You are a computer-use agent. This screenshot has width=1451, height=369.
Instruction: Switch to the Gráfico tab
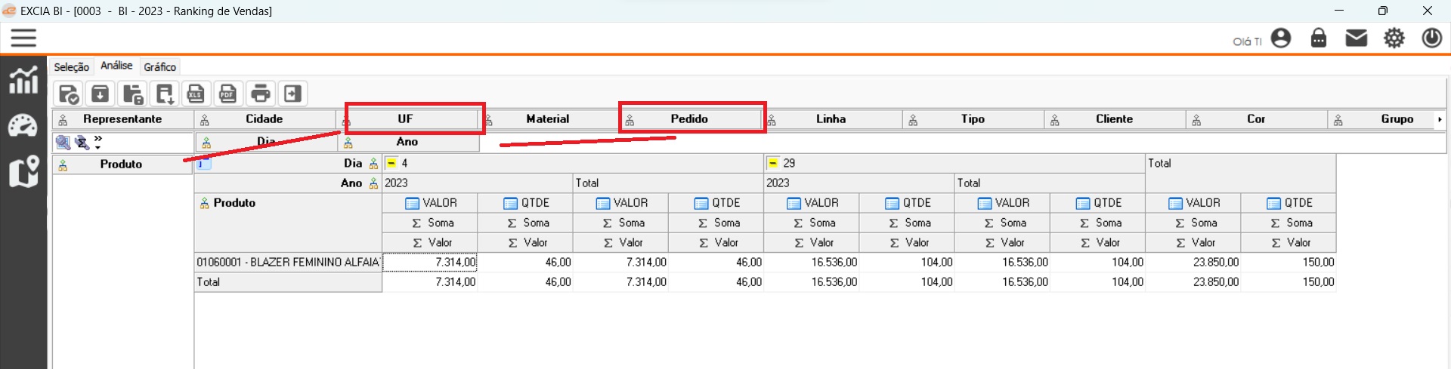[x=159, y=67]
